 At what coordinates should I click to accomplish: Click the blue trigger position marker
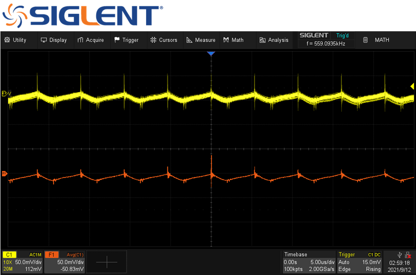211,53
